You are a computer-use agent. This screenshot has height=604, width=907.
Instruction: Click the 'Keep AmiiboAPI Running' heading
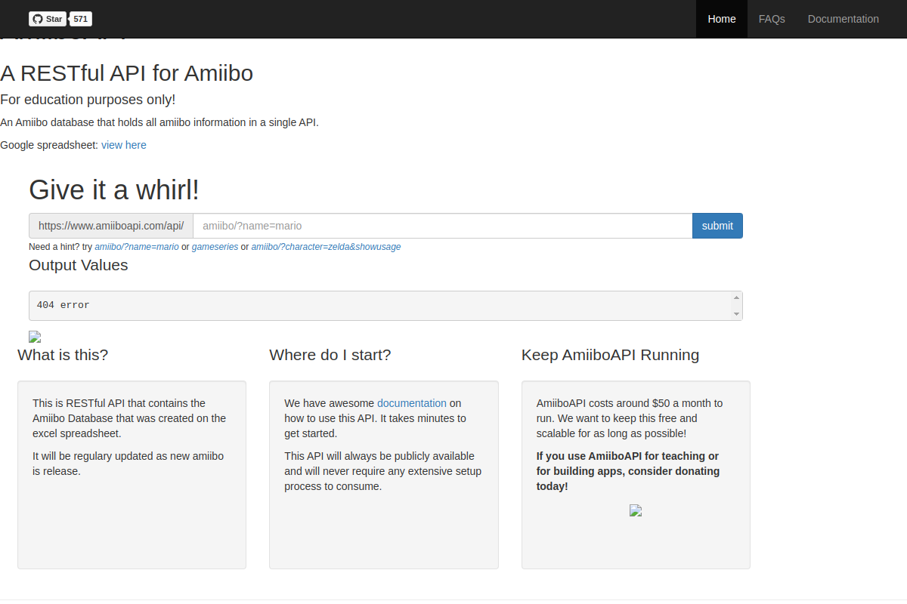coord(611,355)
